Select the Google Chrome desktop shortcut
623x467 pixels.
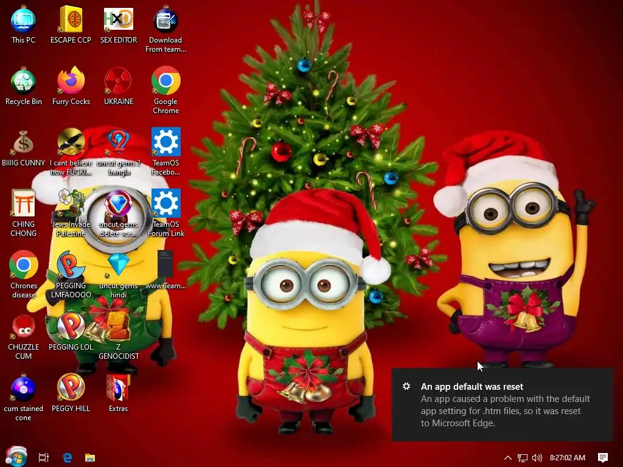tap(165, 91)
